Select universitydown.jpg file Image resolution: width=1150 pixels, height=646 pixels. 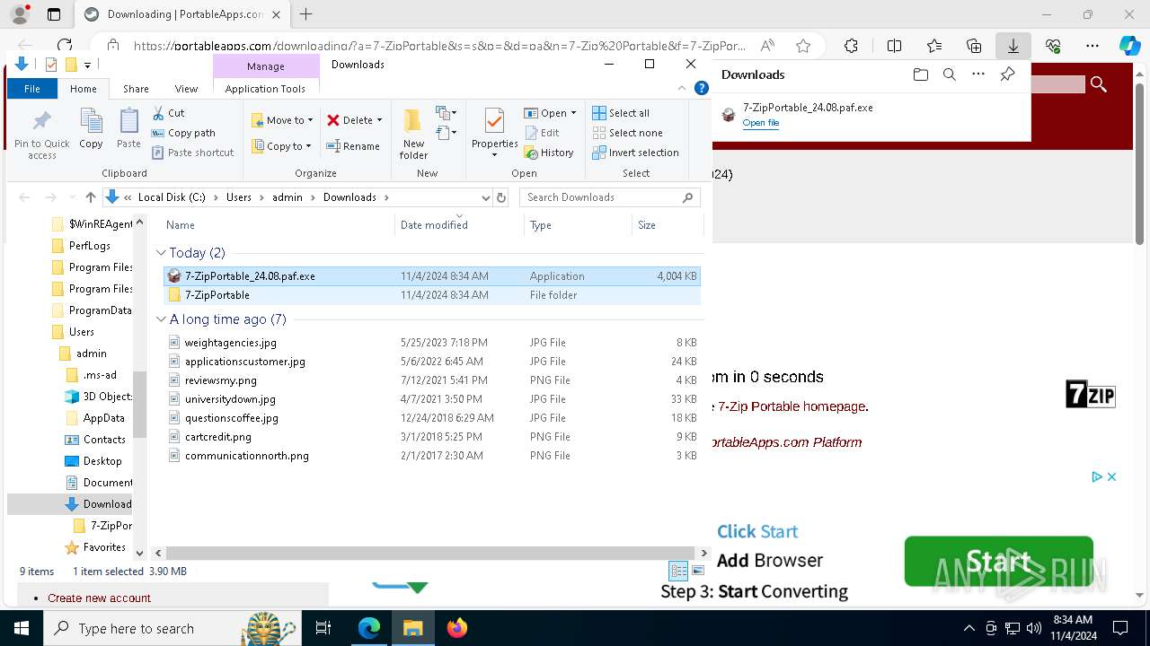pyautogui.click(x=431, y=399)
